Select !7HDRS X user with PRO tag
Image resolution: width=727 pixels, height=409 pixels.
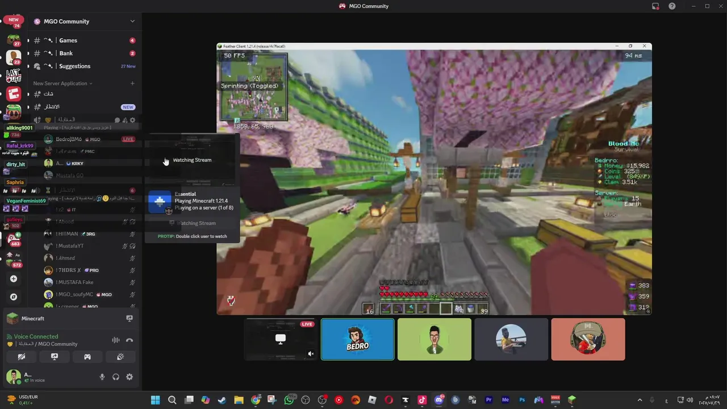[90, 270]
